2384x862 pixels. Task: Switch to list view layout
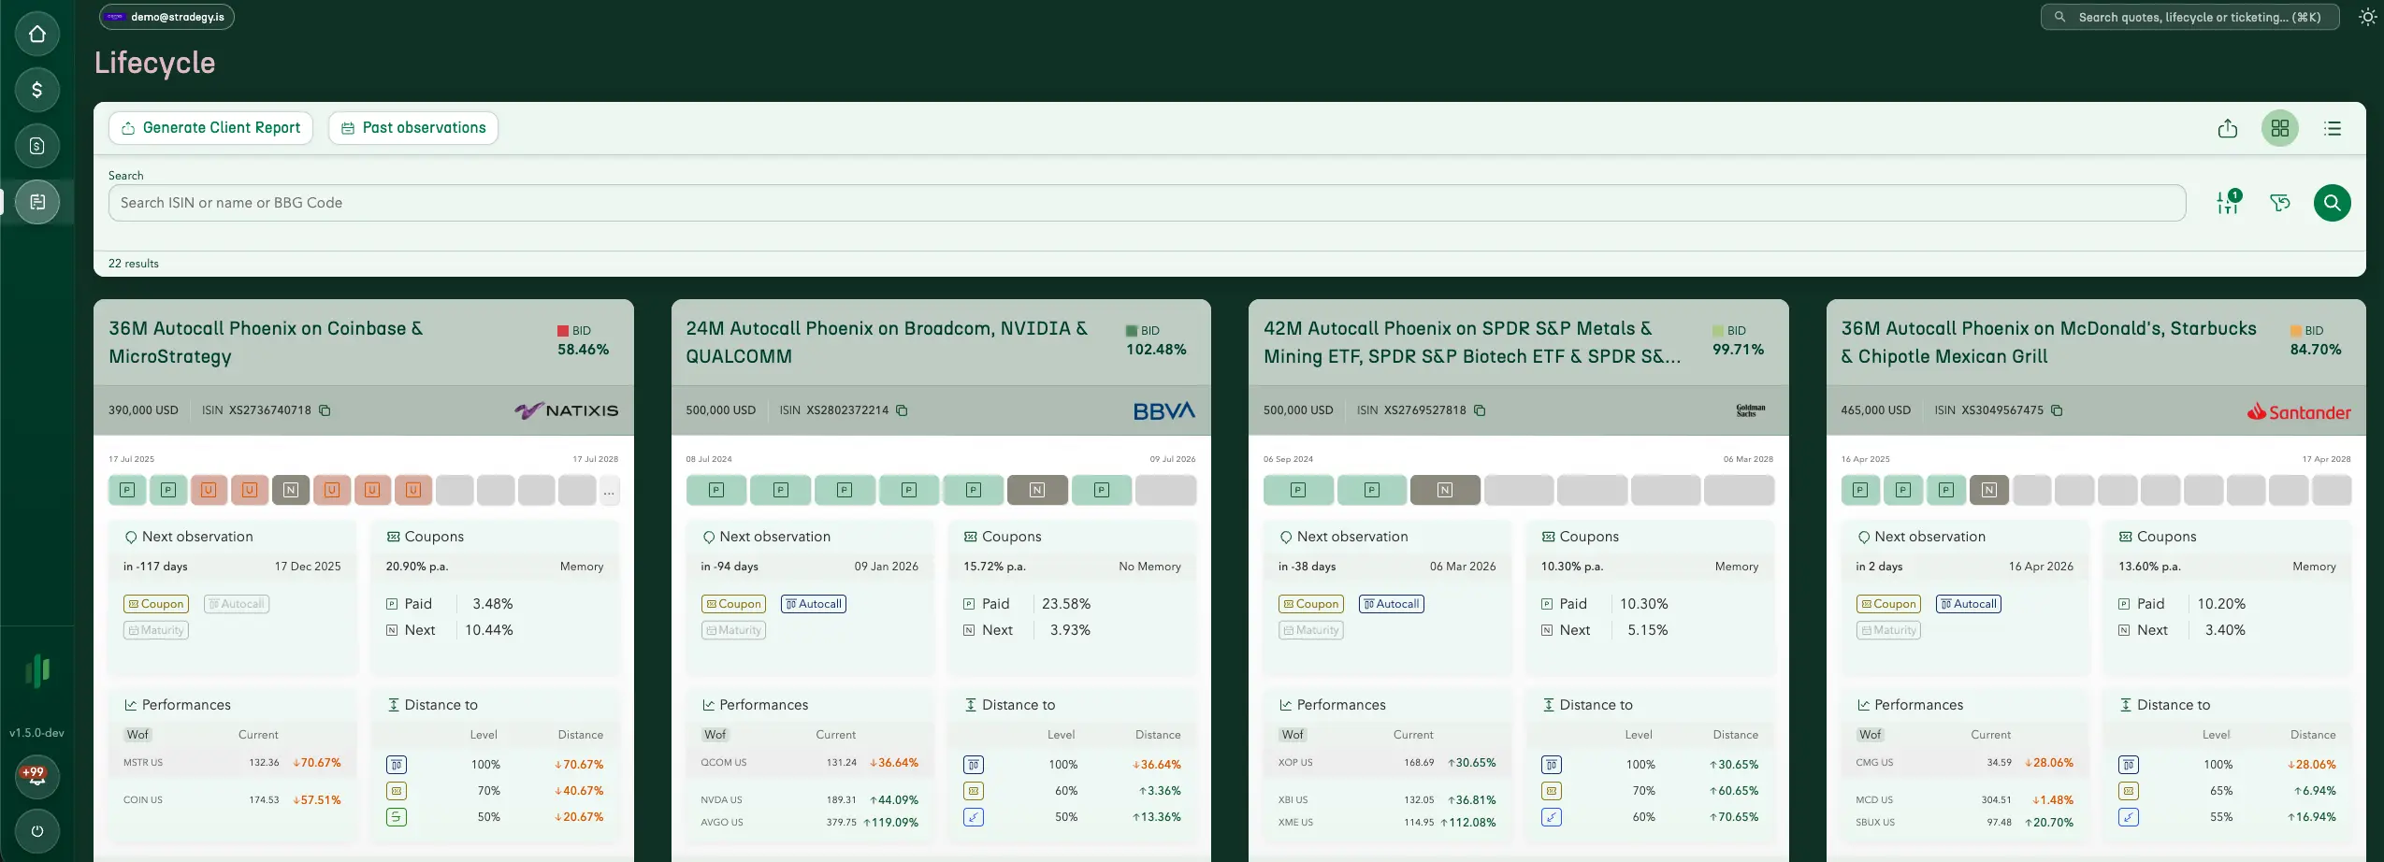pos(2333,128)
